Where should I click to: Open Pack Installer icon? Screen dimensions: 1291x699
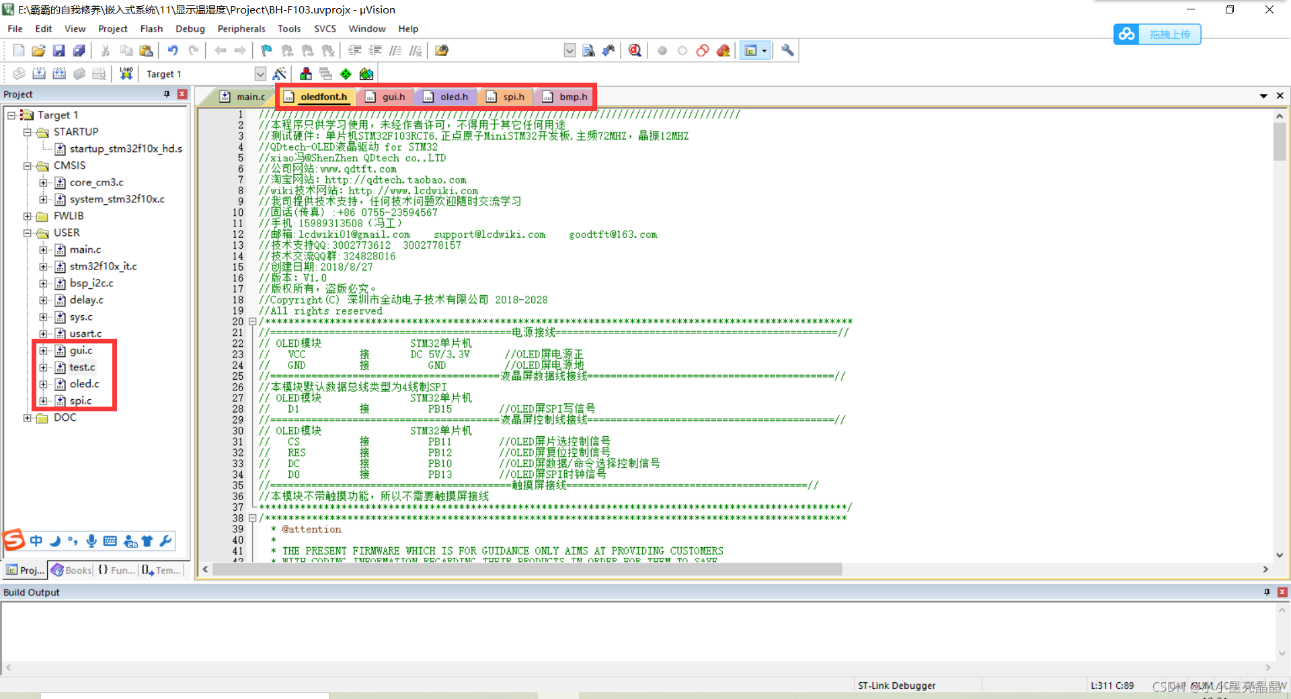tap(366, 74)
